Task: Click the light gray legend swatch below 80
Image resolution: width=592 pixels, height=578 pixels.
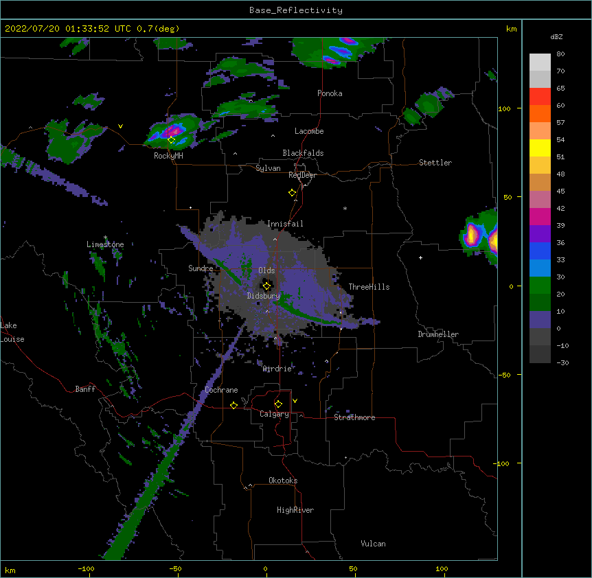Action: [x=540, y=62]
